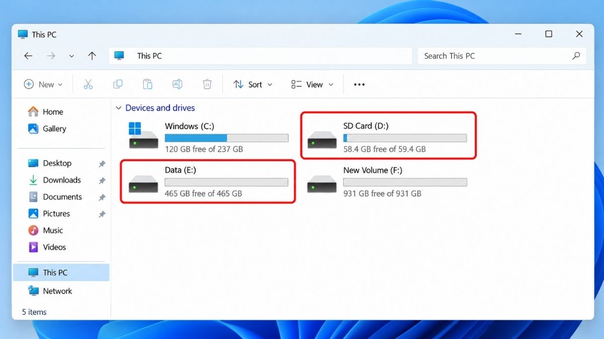
Task: Open Gallery in the sidebar
Action: tap(47, 129)
